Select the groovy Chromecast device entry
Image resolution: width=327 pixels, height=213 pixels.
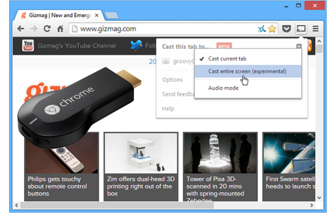pos(178,61)
